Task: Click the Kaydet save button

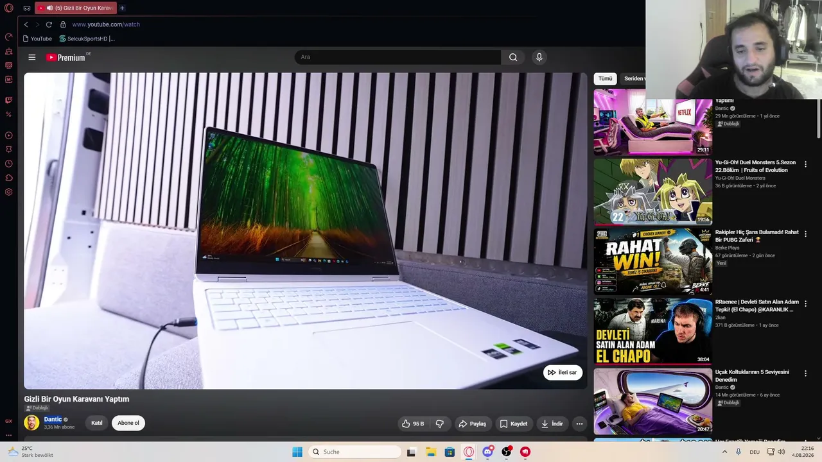Action: point(513,424)
